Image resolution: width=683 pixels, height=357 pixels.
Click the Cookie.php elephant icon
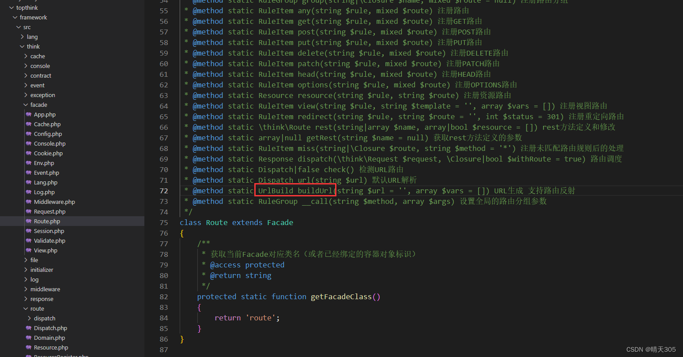29,153
